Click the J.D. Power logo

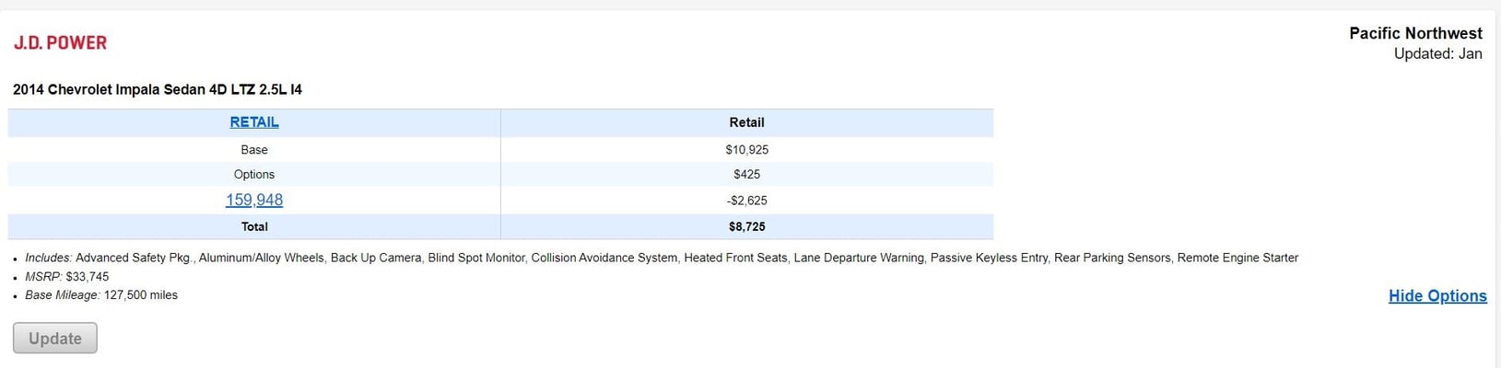click(x=60, y=42)
